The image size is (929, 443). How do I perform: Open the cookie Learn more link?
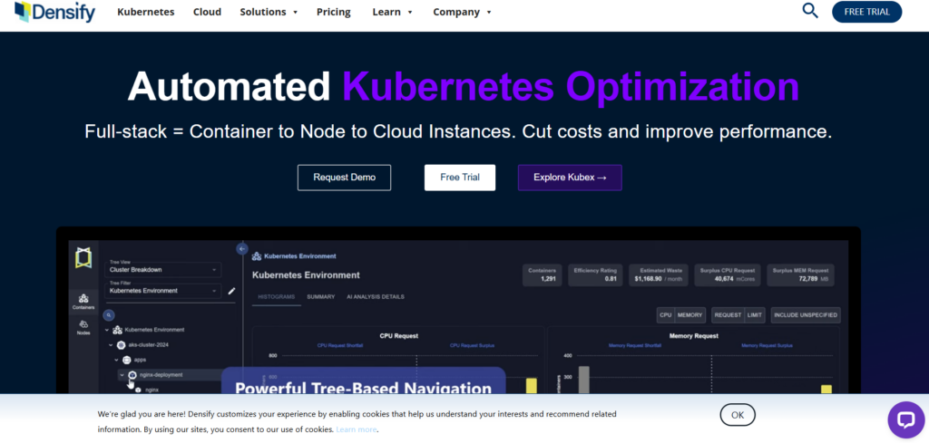(x=356, y=429)
